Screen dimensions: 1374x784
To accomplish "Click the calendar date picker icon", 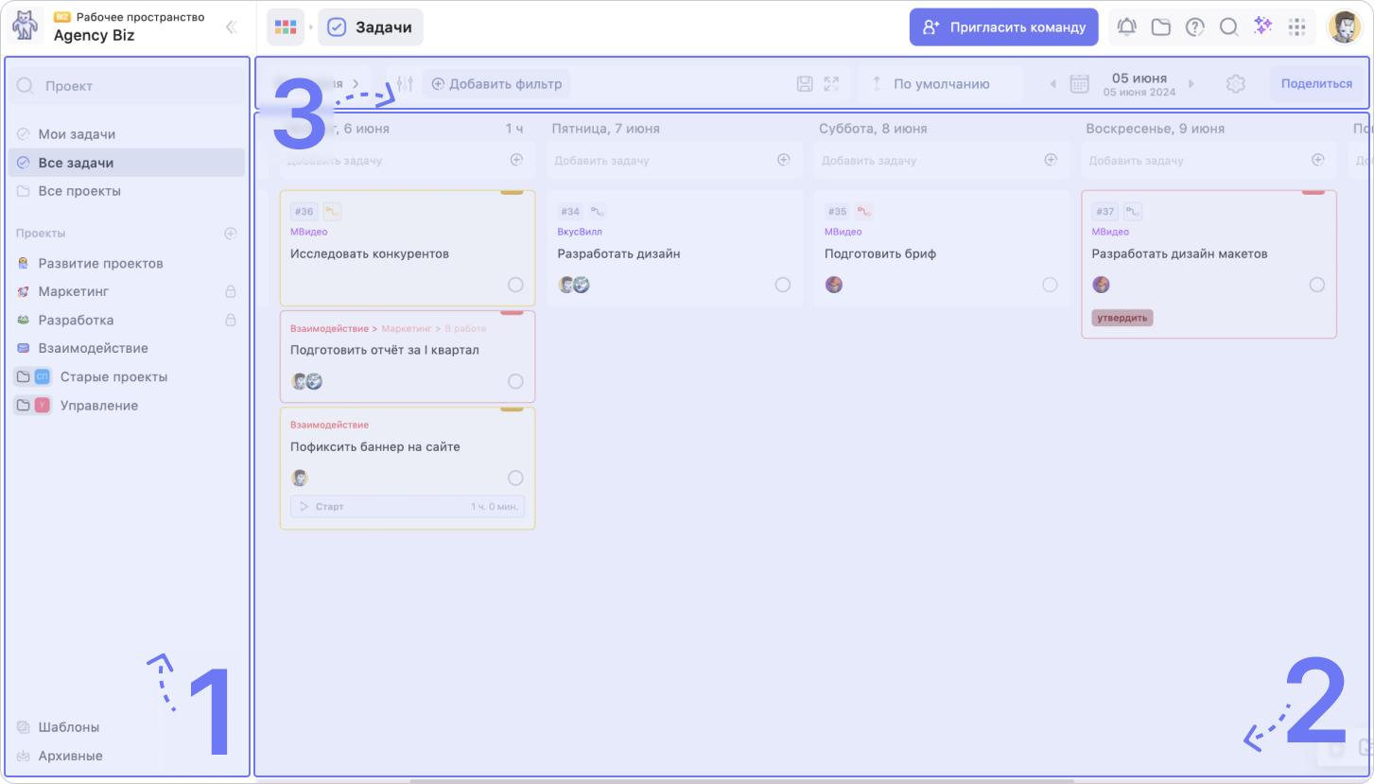I will 1079,84.
